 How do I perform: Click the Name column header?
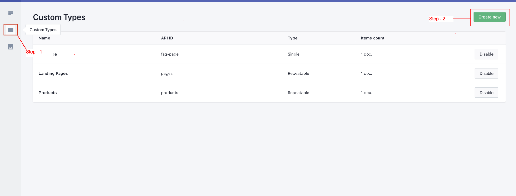(44, 38)
